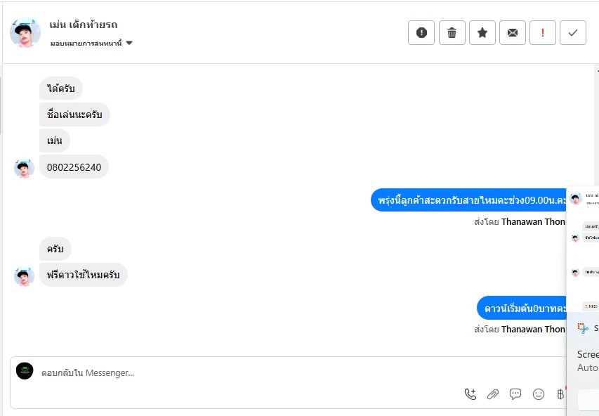
Task: Click the add phone call icon
Action: coord(470,394)
